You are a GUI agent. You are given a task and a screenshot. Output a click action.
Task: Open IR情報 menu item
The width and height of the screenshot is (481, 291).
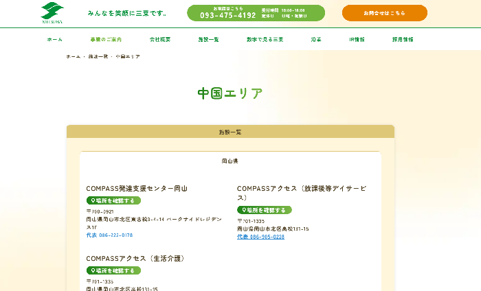point(357,40)
